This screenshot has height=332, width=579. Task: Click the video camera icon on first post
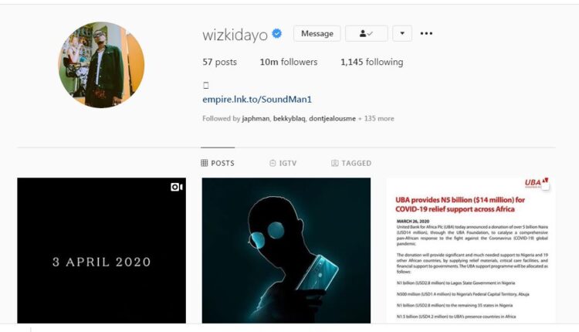pos(177,188)
